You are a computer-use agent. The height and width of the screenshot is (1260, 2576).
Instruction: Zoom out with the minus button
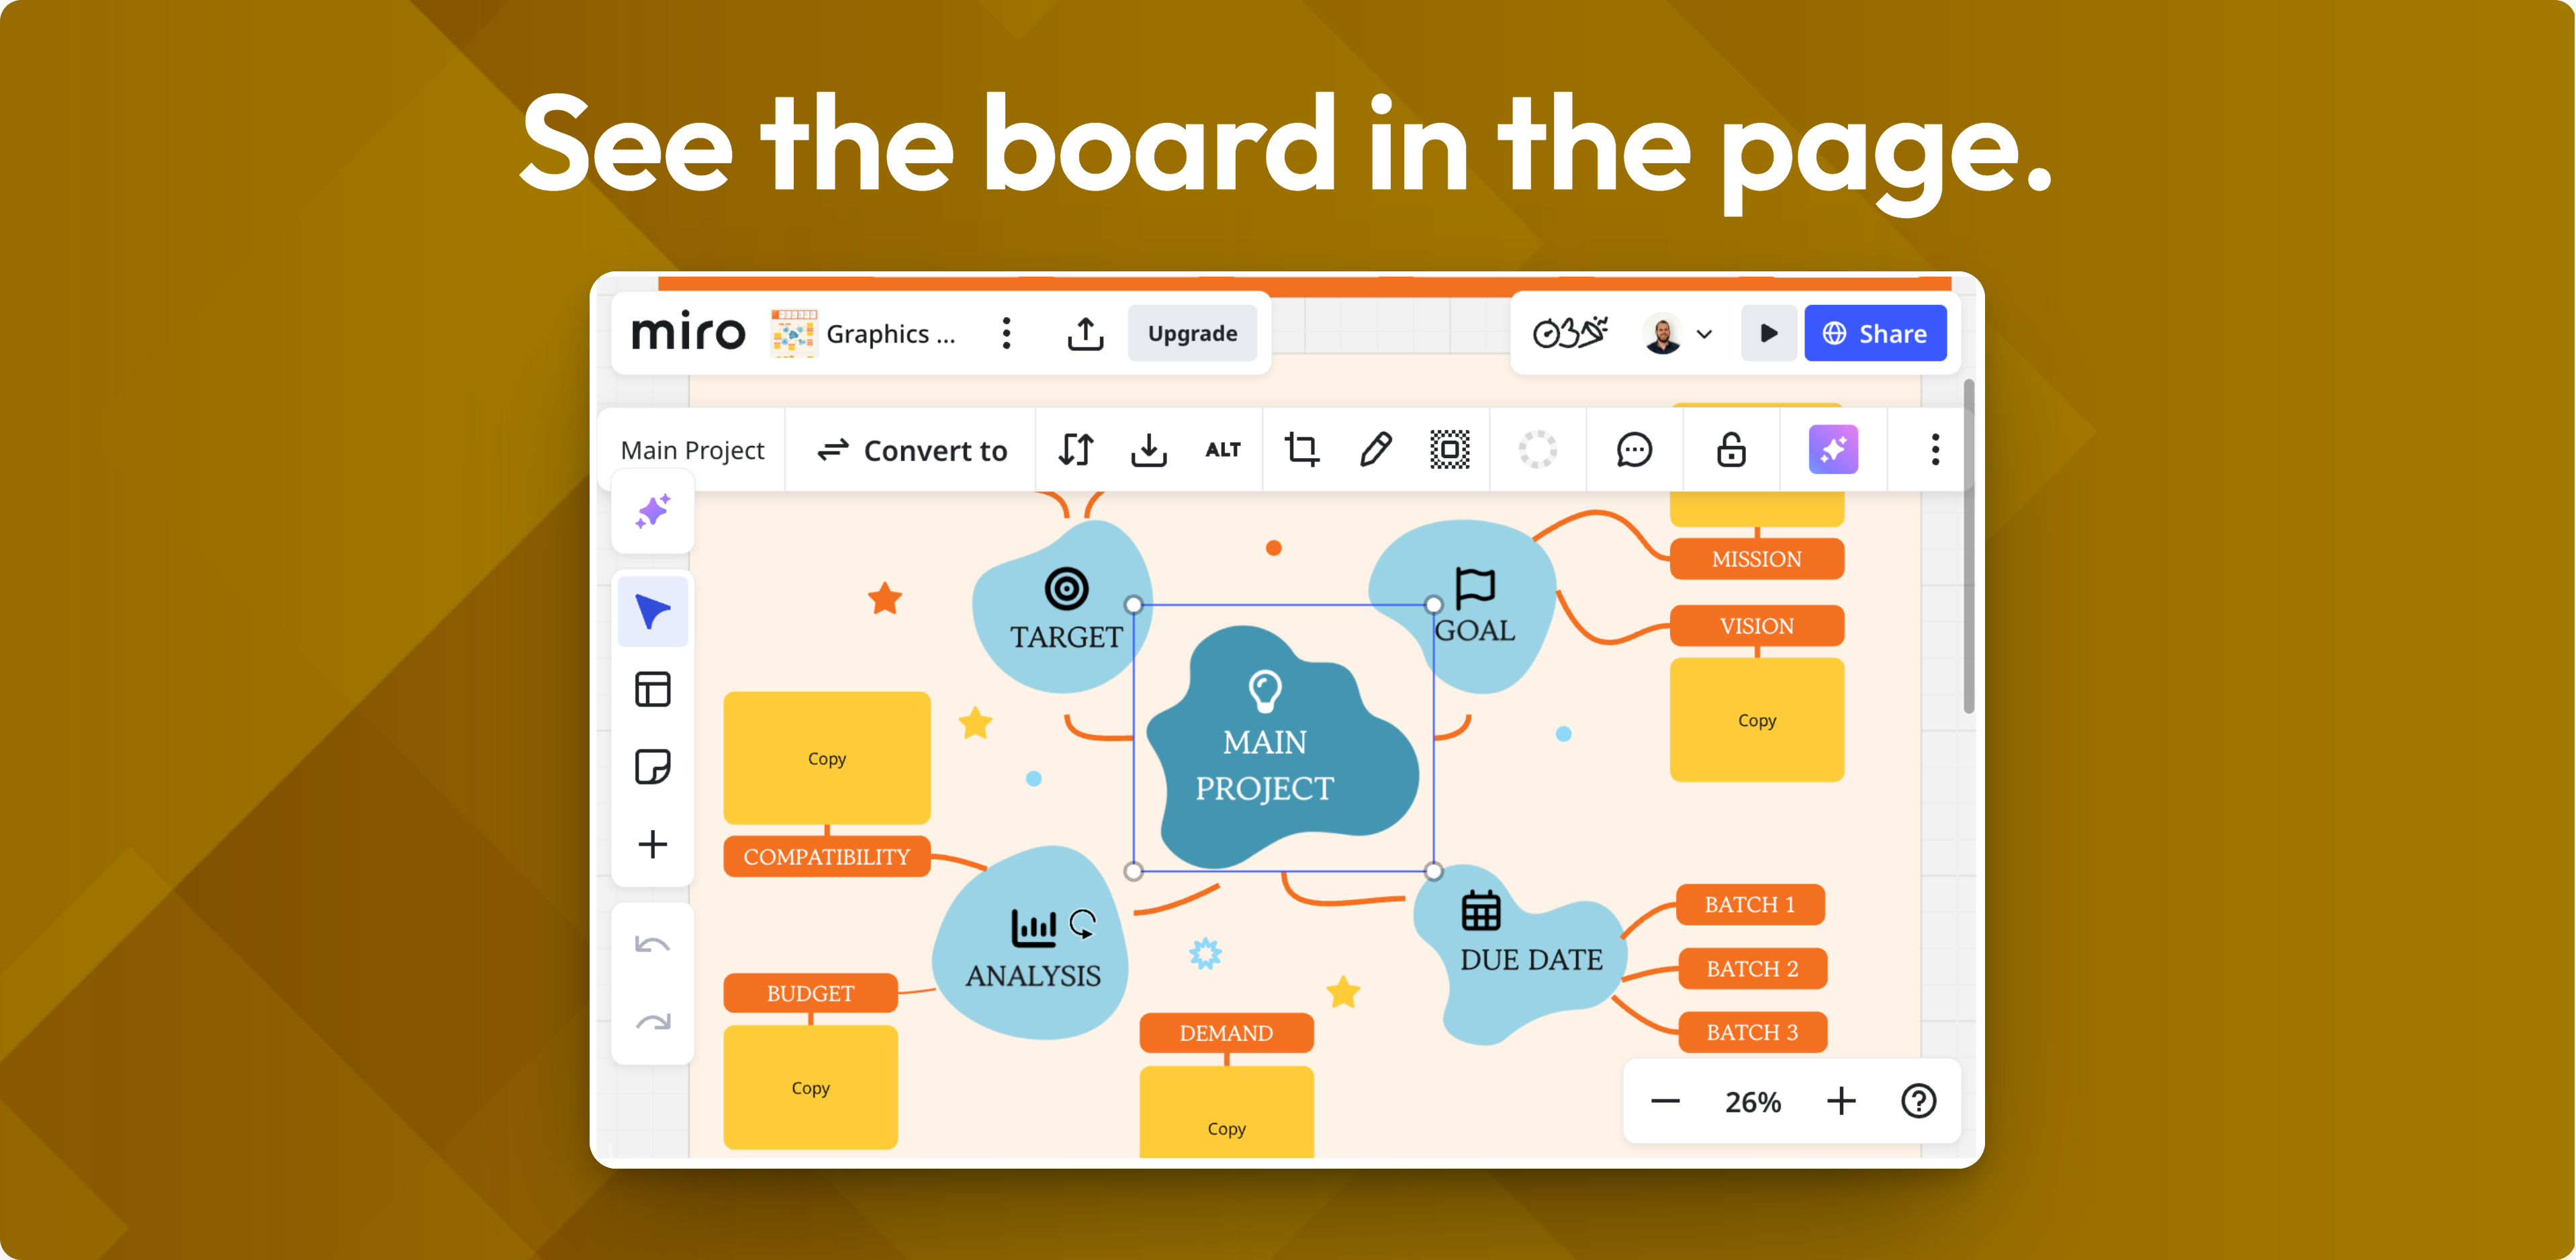(1665, 1101)
